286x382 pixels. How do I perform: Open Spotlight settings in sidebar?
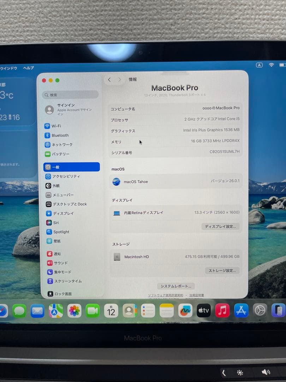tap(58, 232)
